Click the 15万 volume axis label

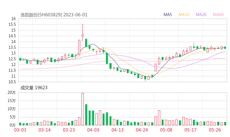tap(11, 101)
